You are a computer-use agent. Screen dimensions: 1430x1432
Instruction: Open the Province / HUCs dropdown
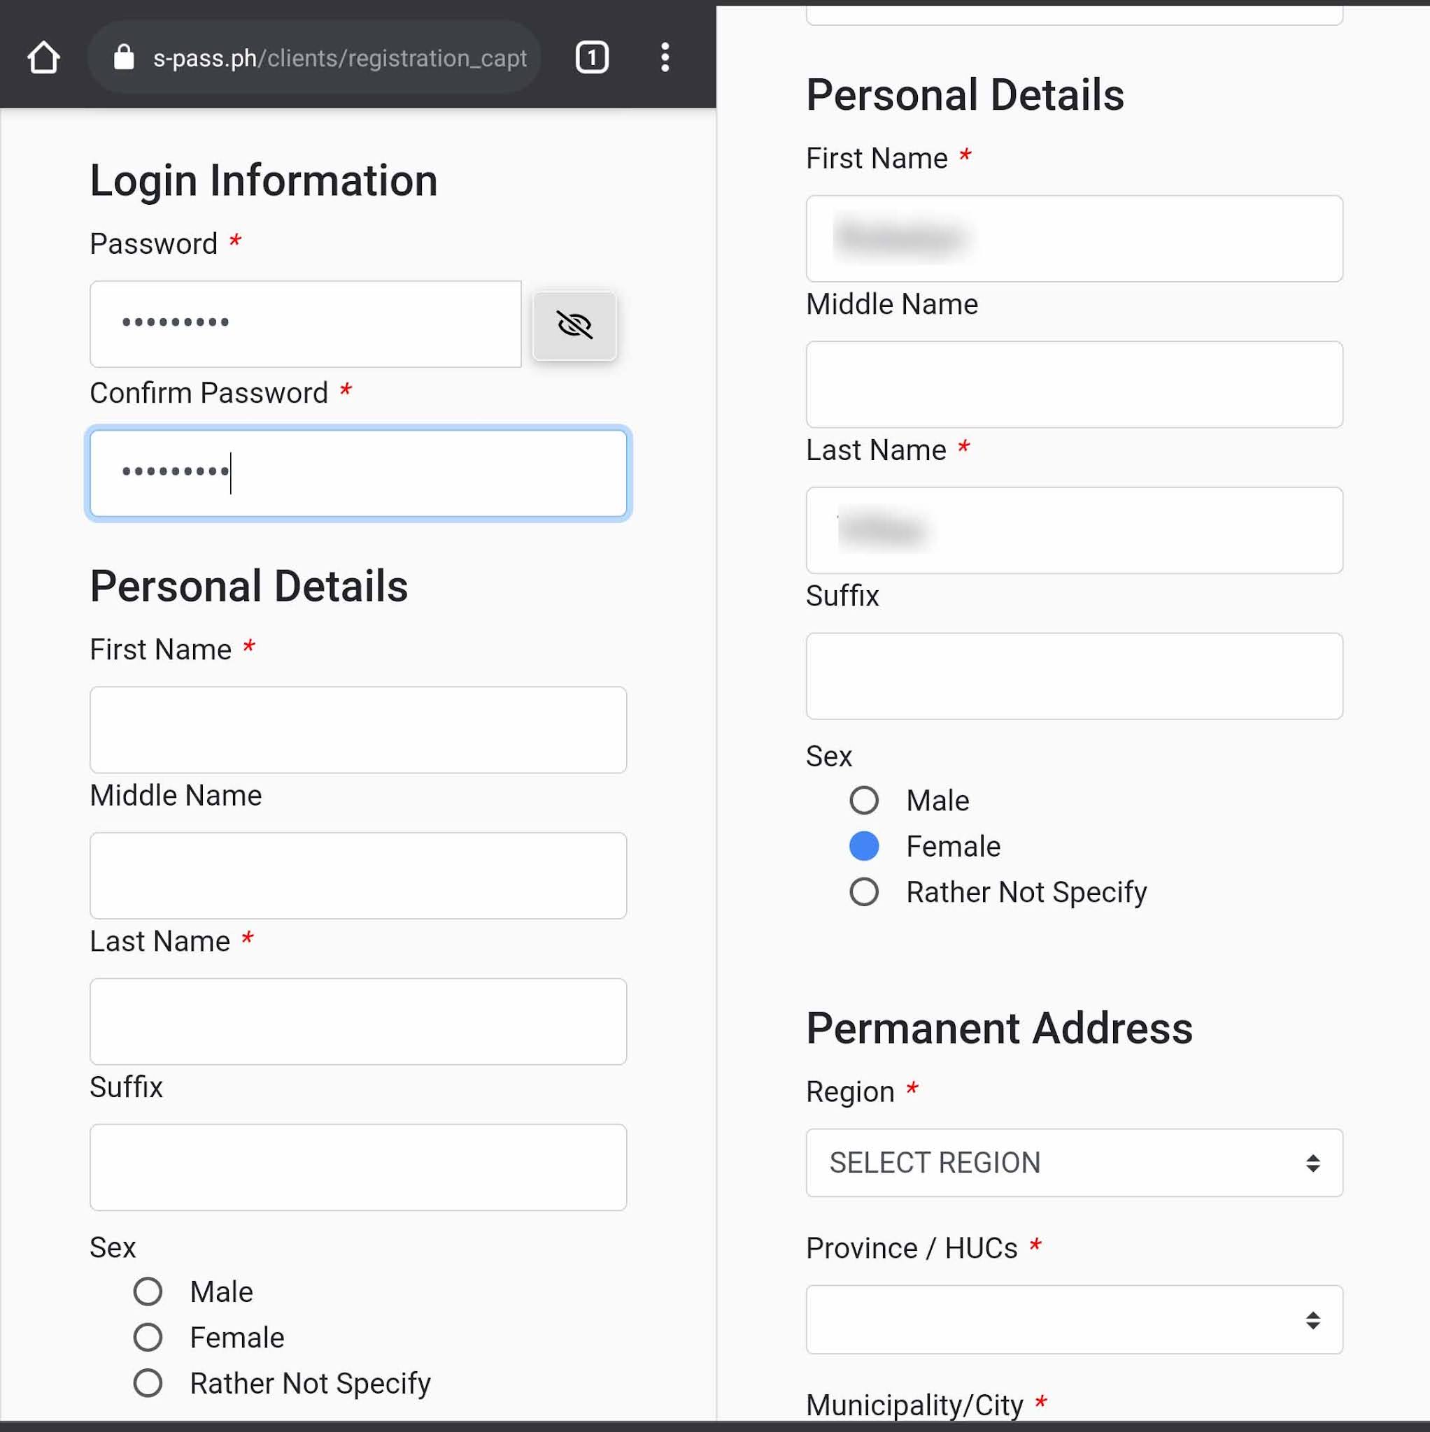click(1075, 1319)
